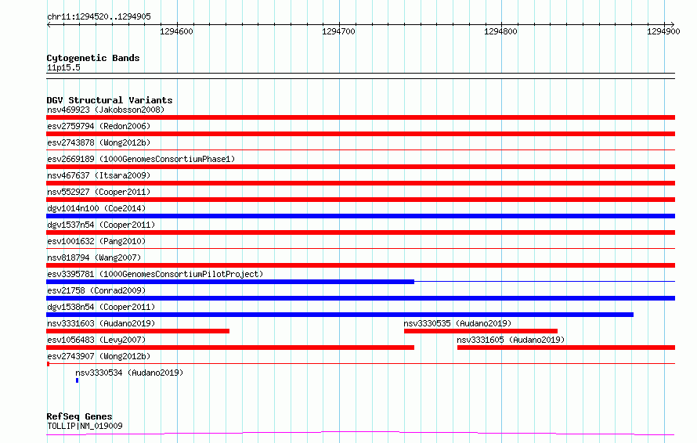Viewport: 697px width, 443px height.
Task: Open the esv2743878 (Wong2012b) variant label
Action: (99, 142)
